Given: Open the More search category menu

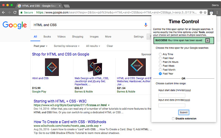Looking at the screenshot, I should point(108,37).
